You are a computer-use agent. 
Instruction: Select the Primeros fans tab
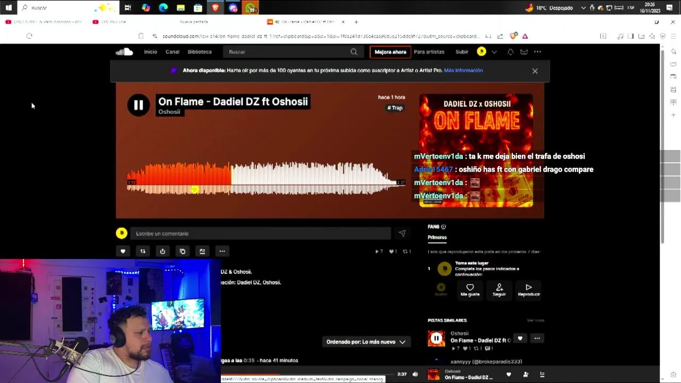[x=437, y=237]
